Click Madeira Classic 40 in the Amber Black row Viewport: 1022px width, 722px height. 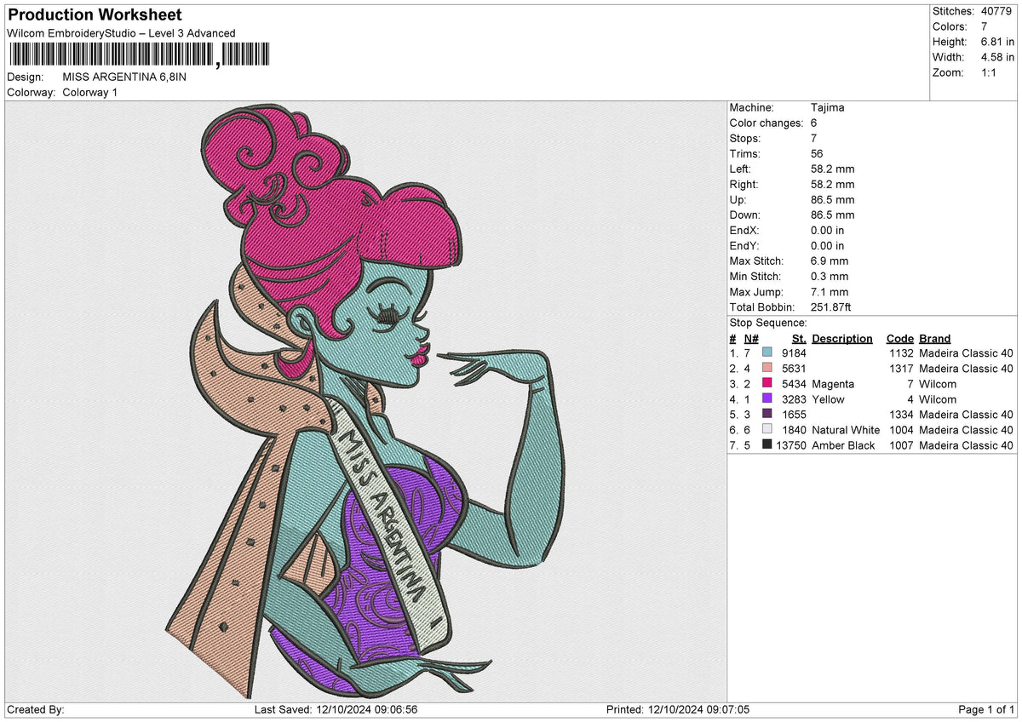(x=967, y=445)
